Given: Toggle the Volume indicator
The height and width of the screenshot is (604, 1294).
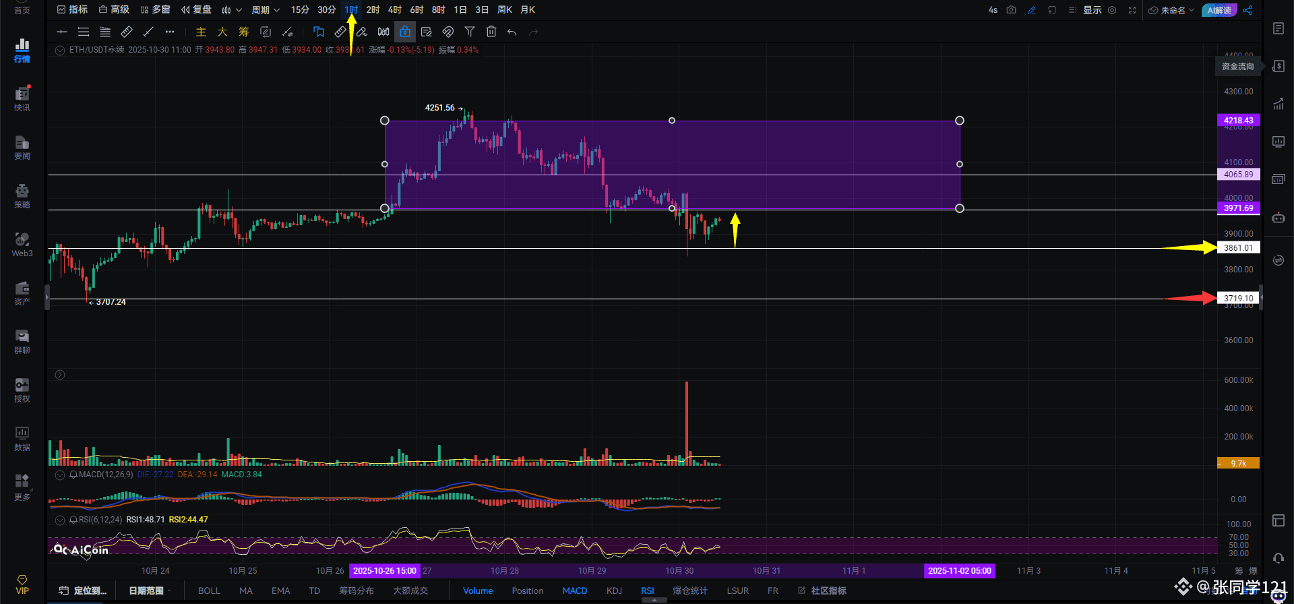Looking at the screenshot, I should click(478, 591).
